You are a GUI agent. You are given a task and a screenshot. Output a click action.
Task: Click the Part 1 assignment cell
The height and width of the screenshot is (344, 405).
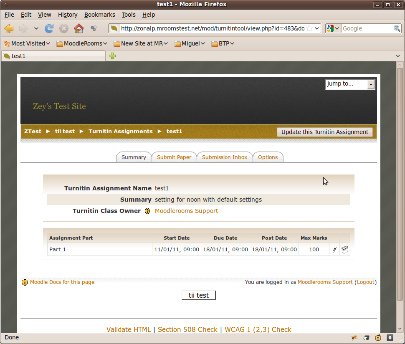(x=100, y=250)
